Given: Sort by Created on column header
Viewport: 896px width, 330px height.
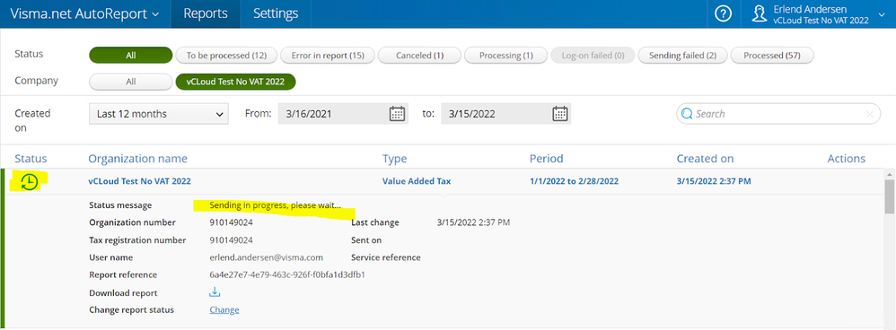Looking at the screenshot, I should point(705,159).
